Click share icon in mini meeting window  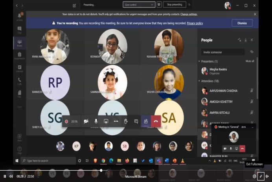[x=237, y=149]
